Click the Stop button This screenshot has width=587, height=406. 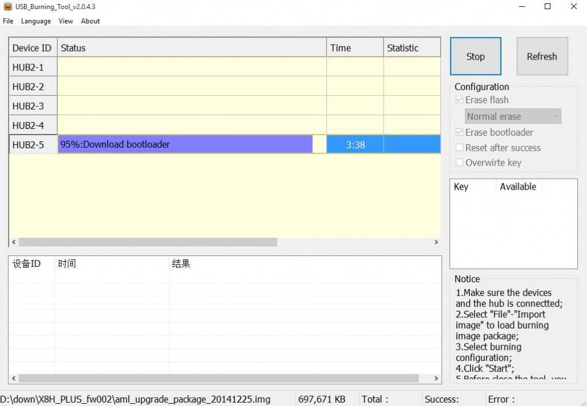pyautogui.click(x=475, y=56)
